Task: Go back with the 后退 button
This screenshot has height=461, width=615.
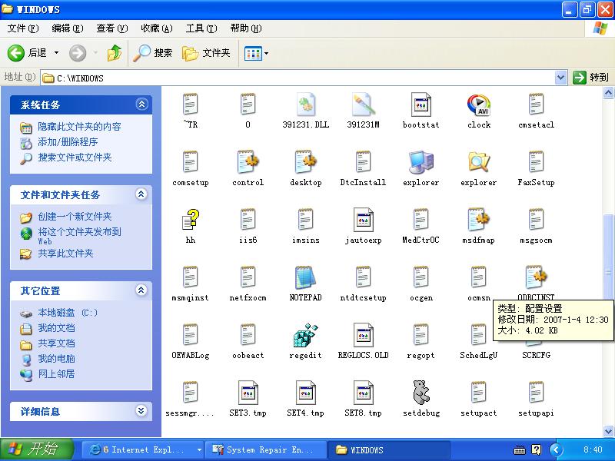Action: click(27, 53)
